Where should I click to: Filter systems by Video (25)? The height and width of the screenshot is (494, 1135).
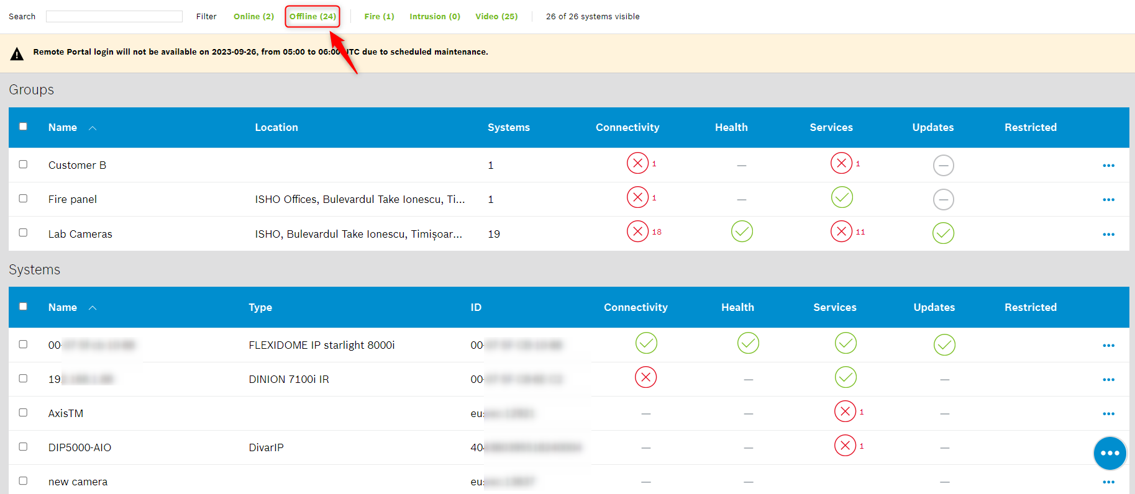[496, 17]
